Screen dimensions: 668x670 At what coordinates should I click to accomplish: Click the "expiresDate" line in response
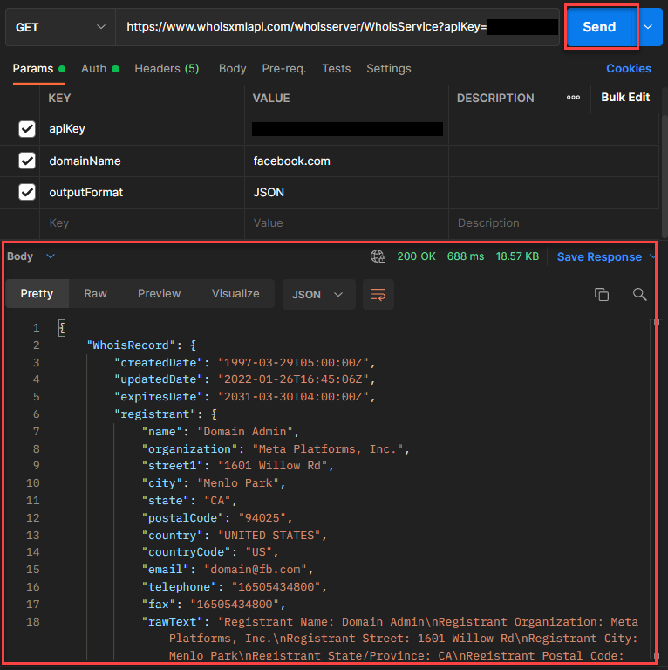(x=244, y=397)
